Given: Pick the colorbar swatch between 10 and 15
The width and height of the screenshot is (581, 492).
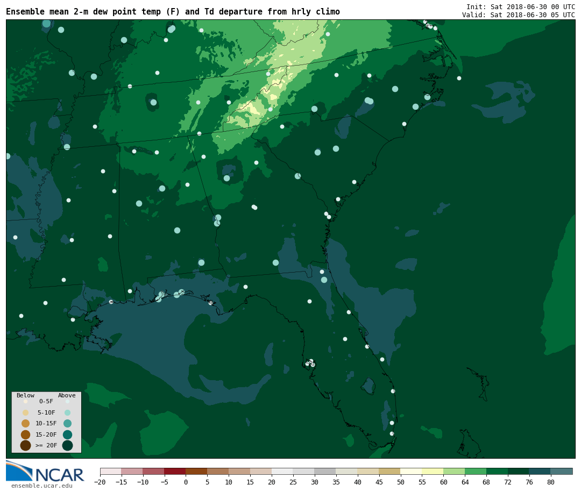Looking at the screenshot, I should [240, 471].
